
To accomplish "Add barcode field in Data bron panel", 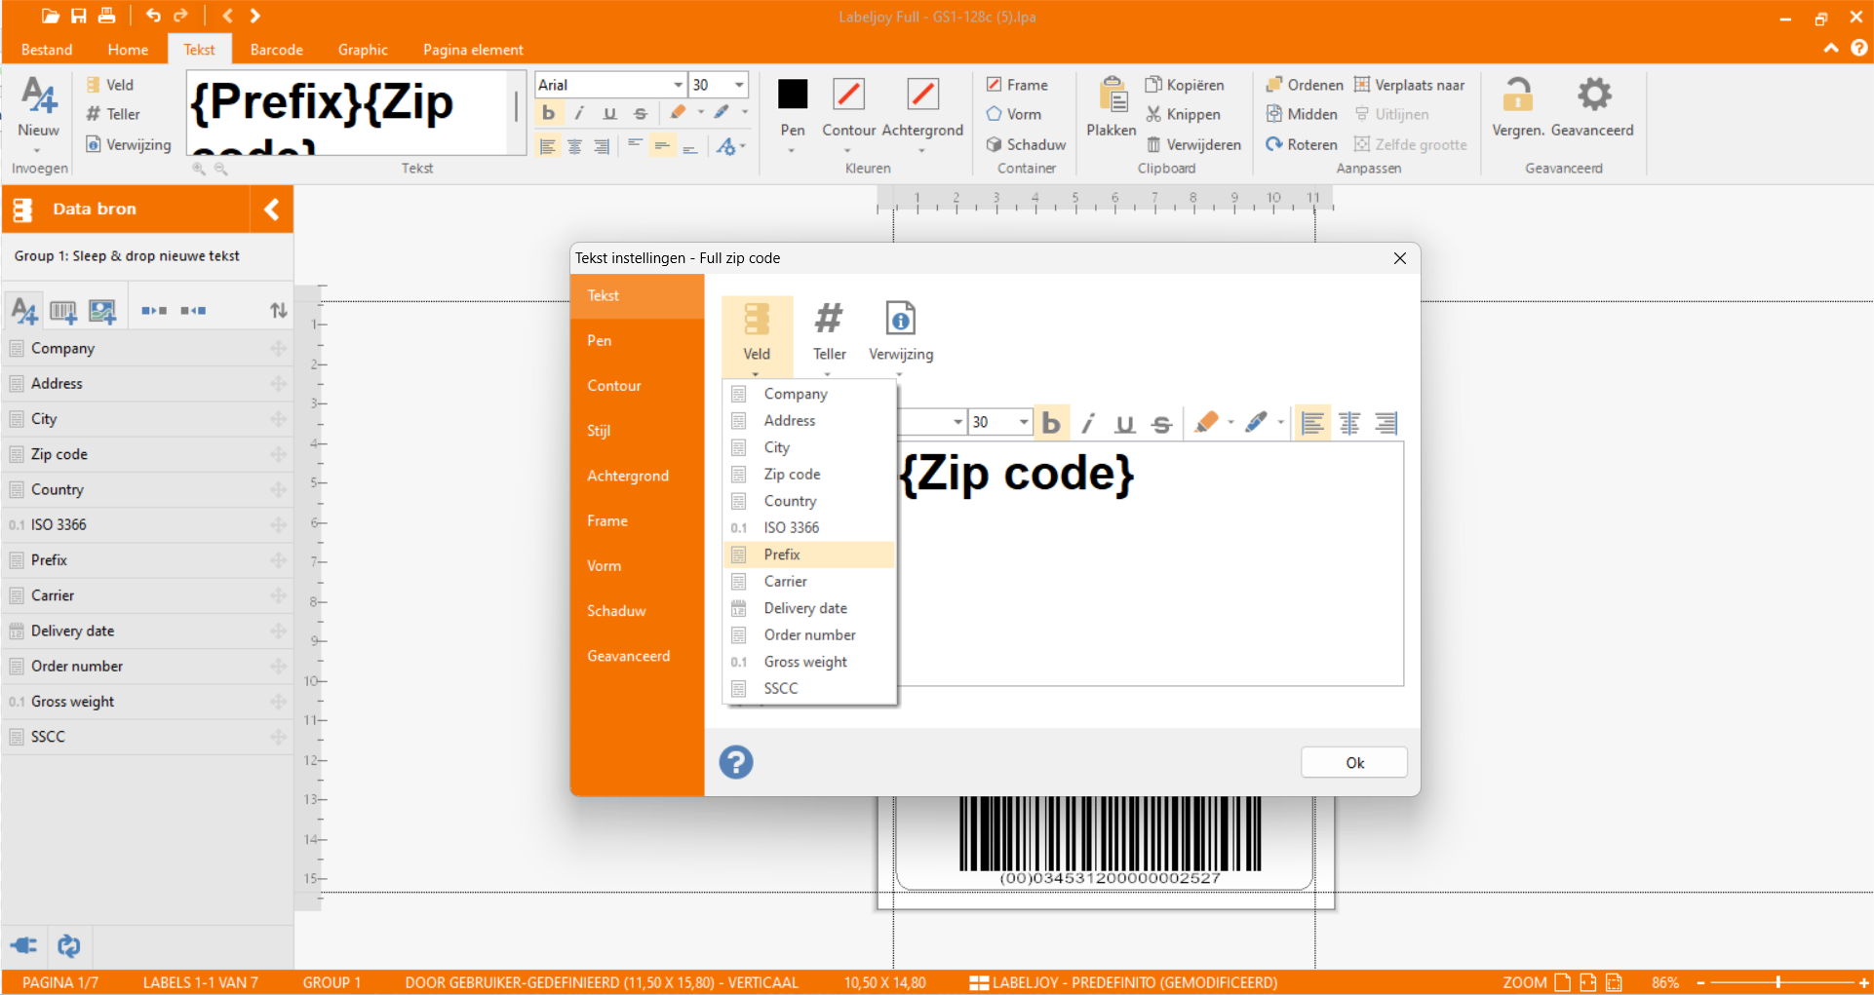I will click(x=63, y=311).
